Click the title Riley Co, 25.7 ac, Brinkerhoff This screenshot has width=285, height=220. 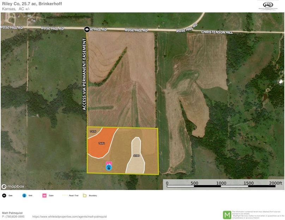pyautogui.click(x=32, y=4)
